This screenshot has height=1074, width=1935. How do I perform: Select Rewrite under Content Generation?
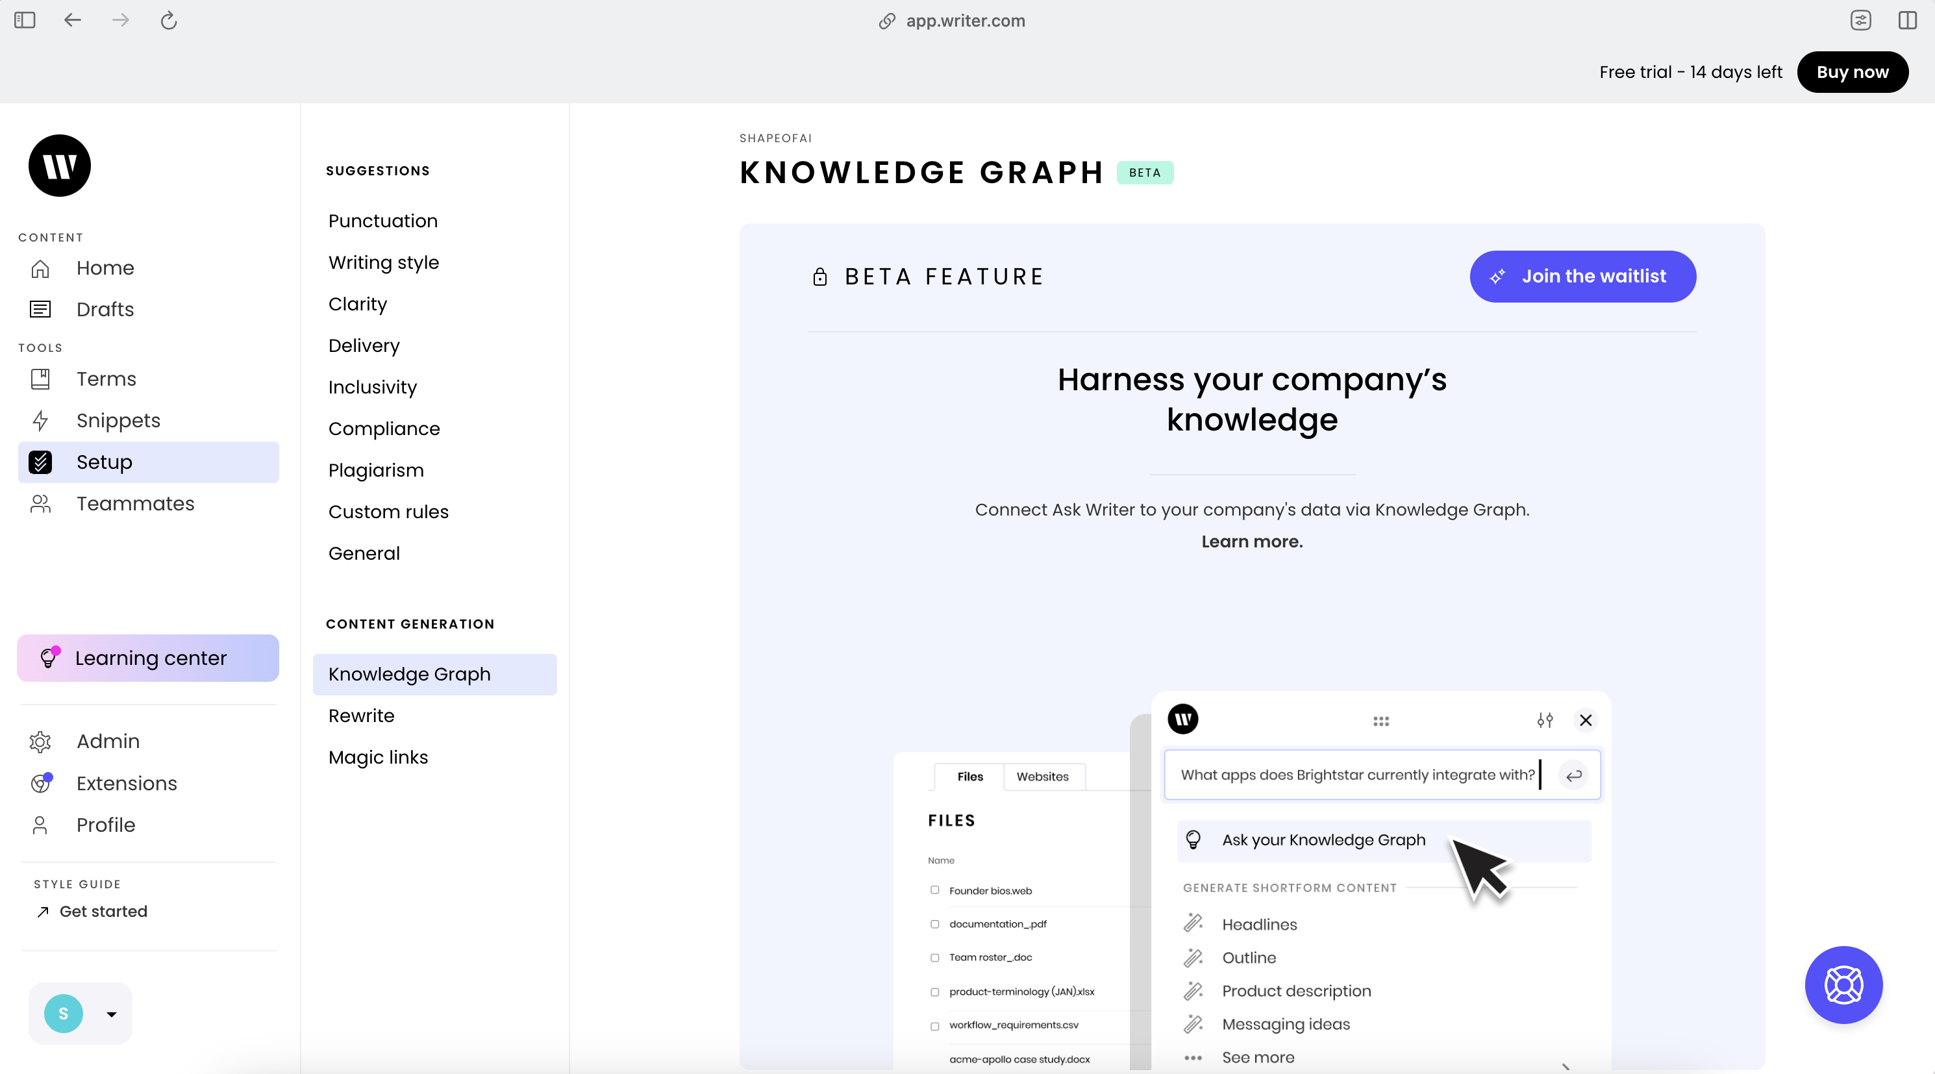pyautogui.click(x=361, y=716)
